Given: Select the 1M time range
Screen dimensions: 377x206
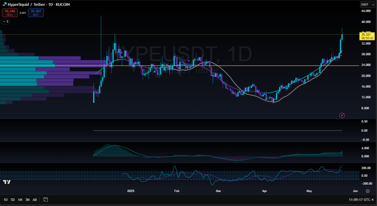Looking at the screenshot, I should tap(20, 199).
